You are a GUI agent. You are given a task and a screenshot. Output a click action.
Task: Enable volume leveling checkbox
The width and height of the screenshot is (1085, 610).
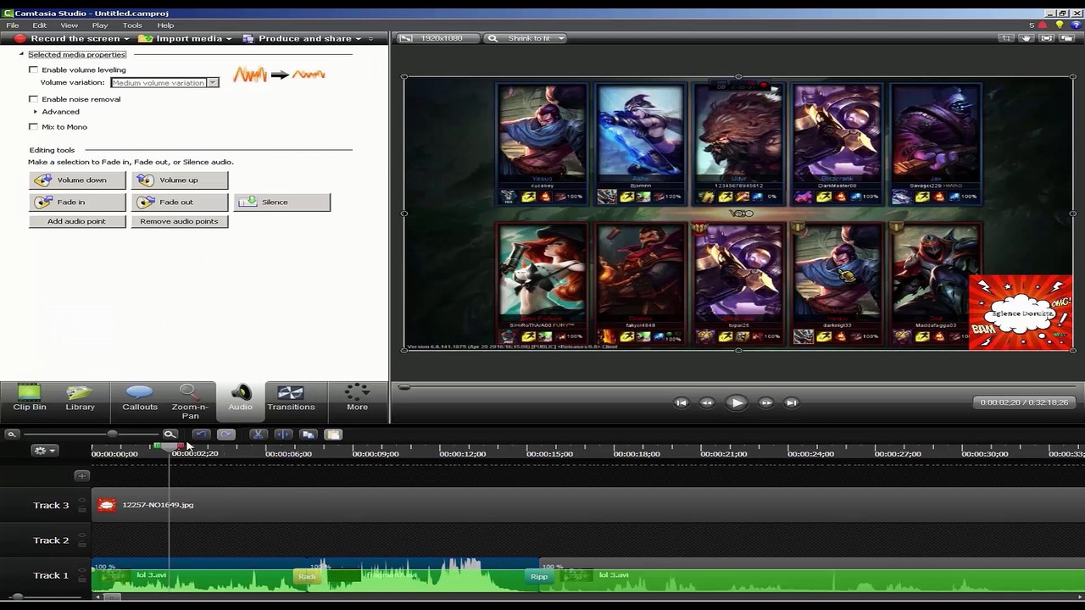[x=34, y=69]
